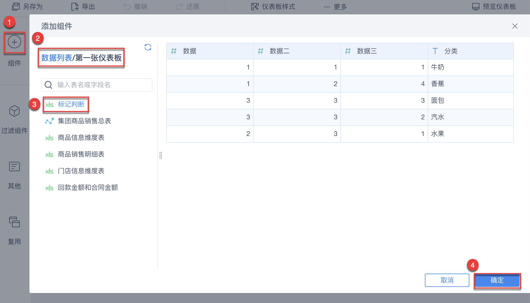Screen dimensions: 530x303
Task: Open the filter component cube icon
Action: tap(14, 111)
